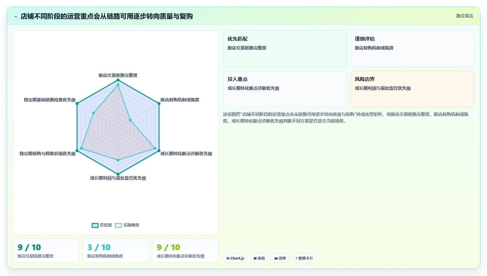The height and width of the screenshot is (276, 487).
Task: Click the 匹配度 legend color box
Action: tap(95, 225)
